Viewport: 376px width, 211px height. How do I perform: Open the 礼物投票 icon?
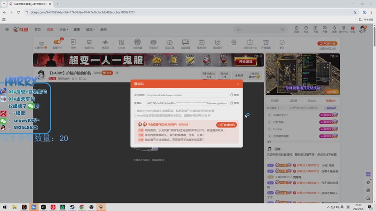point(137,44)
